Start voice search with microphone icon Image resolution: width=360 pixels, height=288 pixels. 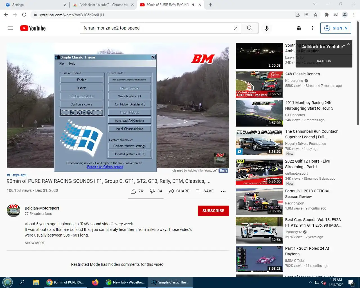[267, 28]
